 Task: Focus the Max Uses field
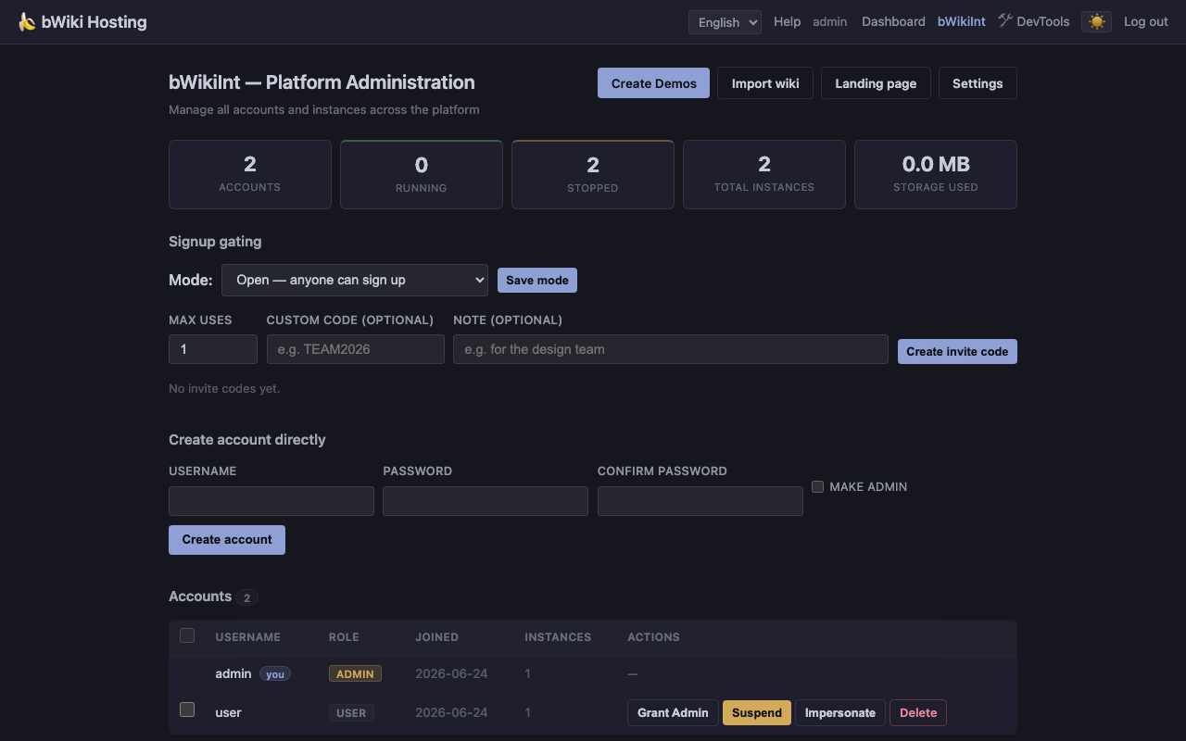tap(213, 349)
